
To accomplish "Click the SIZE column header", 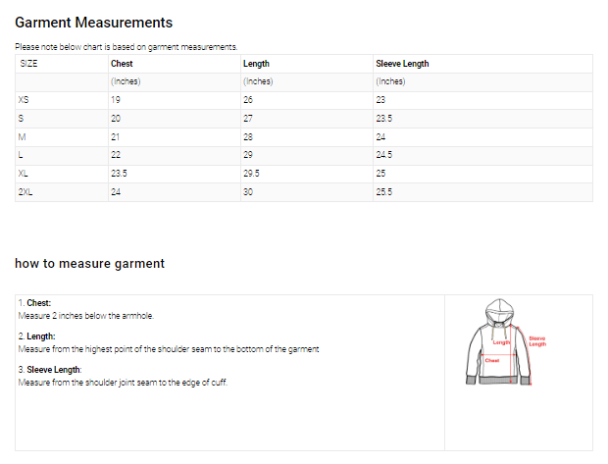I will (x=29, y=64).
